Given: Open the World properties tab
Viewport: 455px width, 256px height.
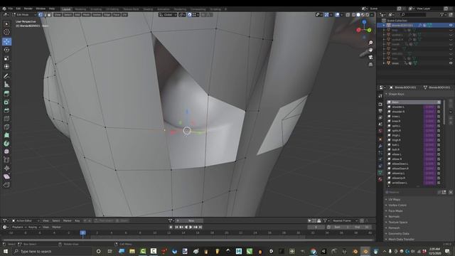Looking at the screenshot, I should 380,131.
